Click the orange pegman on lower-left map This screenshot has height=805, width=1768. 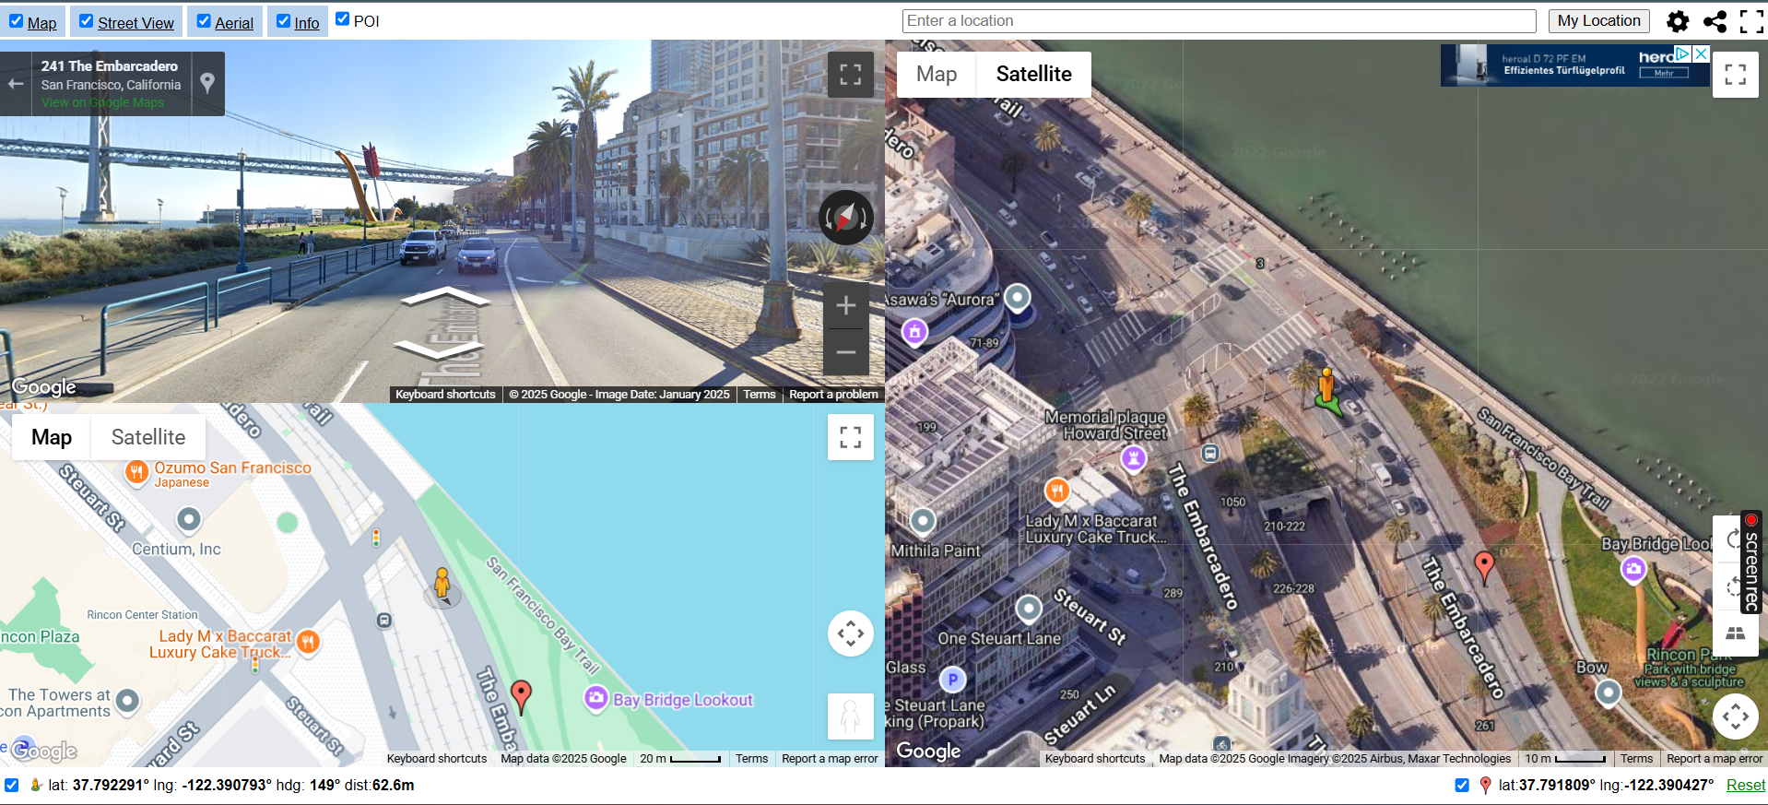442,586
